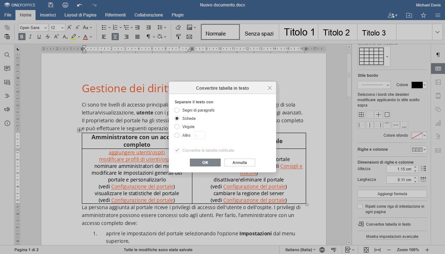Switch to the Collaborazione tab
Image resolution: width=445 pixels, height=254 pixels.
pyautogui.click(x=149, y=15)
